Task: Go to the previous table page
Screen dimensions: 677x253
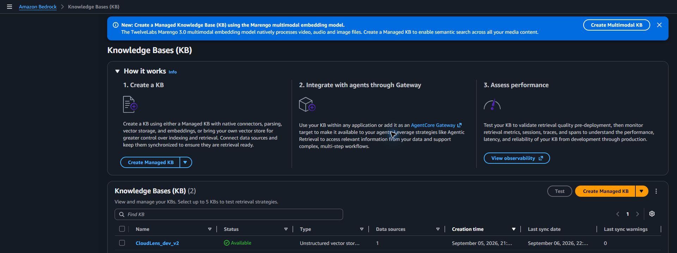Action: [x=617, y=214]
